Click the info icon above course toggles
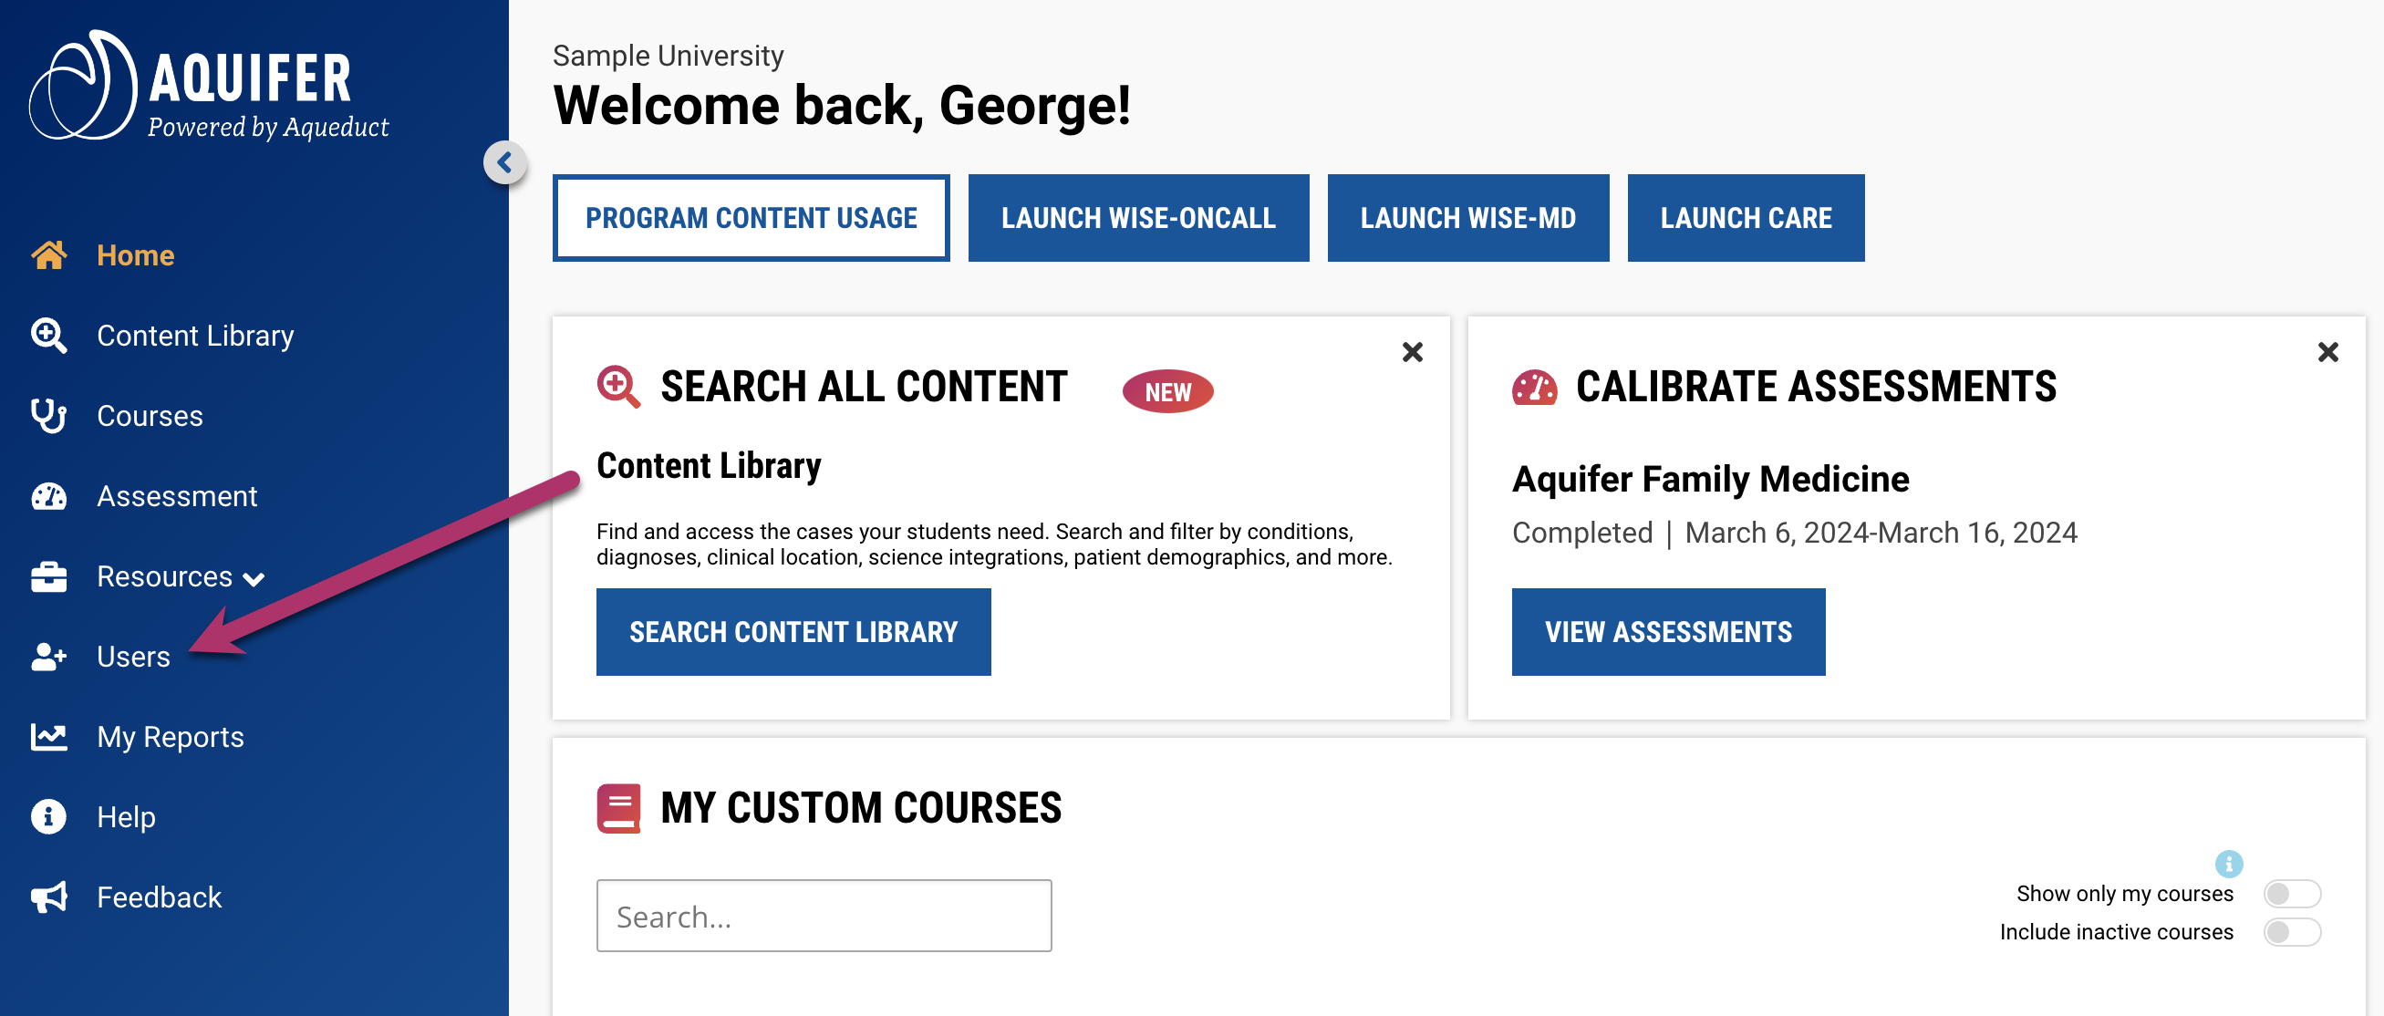Screen dimensions: 2384x1016 (x=2228, y=863)
